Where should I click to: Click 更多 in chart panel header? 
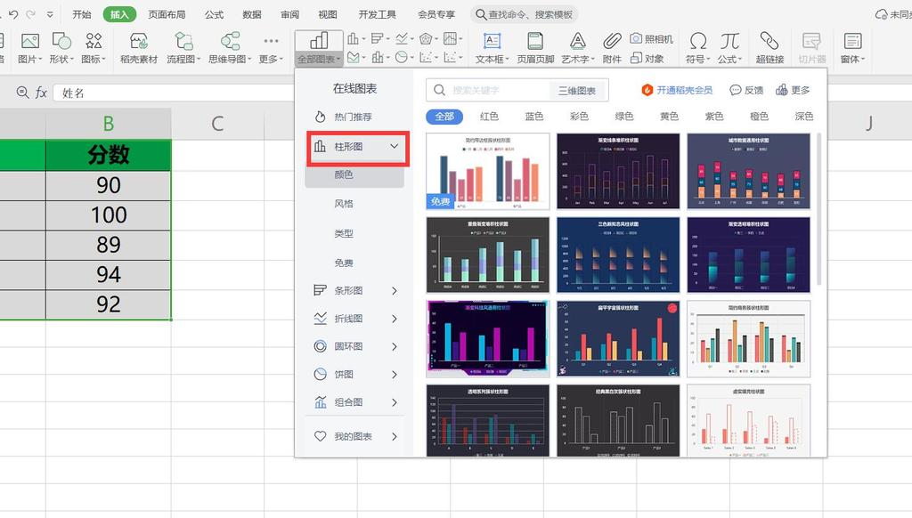point(793,90)
